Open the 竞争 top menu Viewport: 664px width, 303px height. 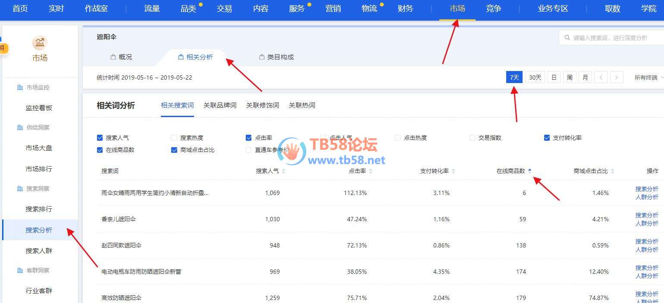pyautogui.click(x=493, y=9)
